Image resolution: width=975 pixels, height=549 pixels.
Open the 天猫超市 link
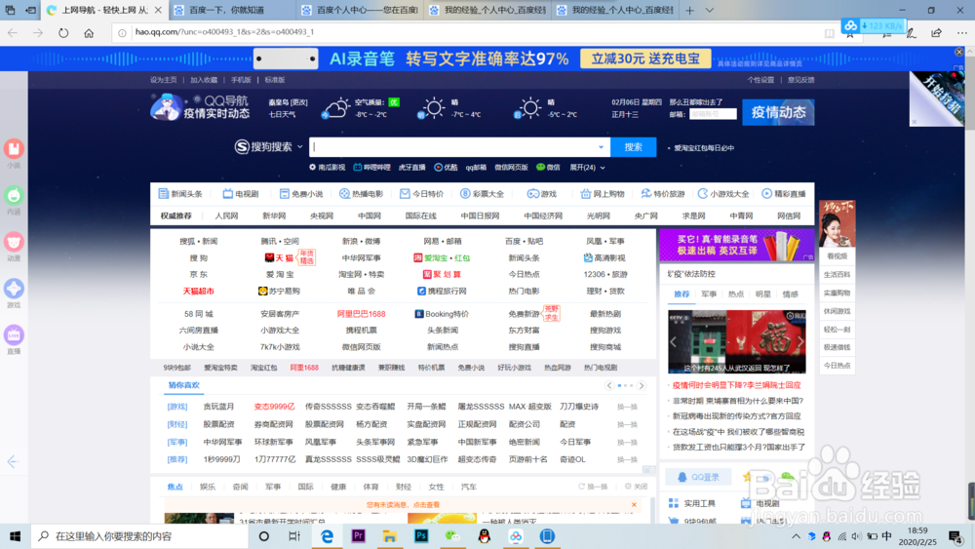[198, 291]
